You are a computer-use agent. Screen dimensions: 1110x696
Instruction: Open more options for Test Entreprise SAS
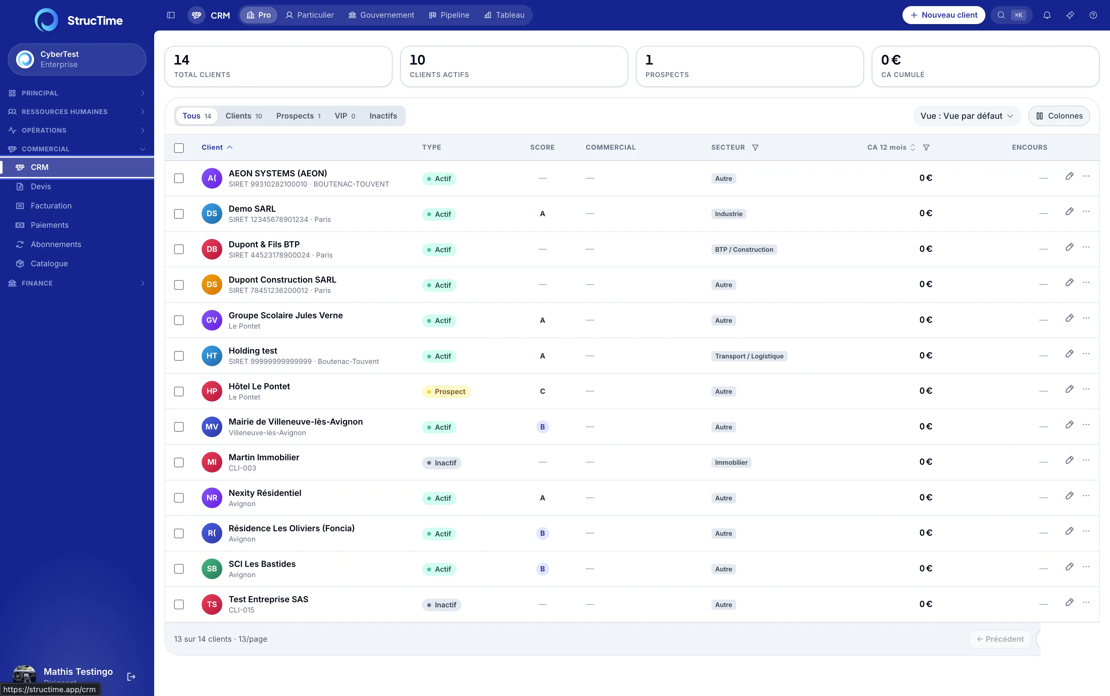1086,602
